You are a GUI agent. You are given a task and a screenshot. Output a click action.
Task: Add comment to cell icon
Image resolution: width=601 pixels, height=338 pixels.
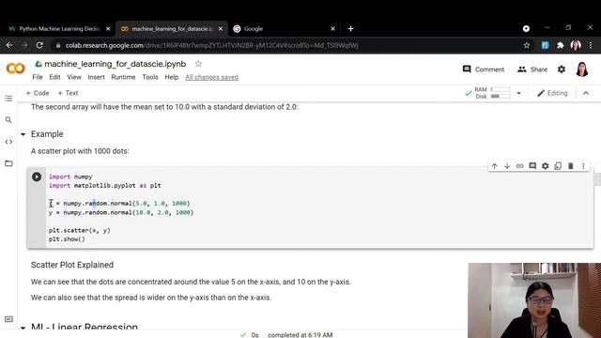click(532, 166)
